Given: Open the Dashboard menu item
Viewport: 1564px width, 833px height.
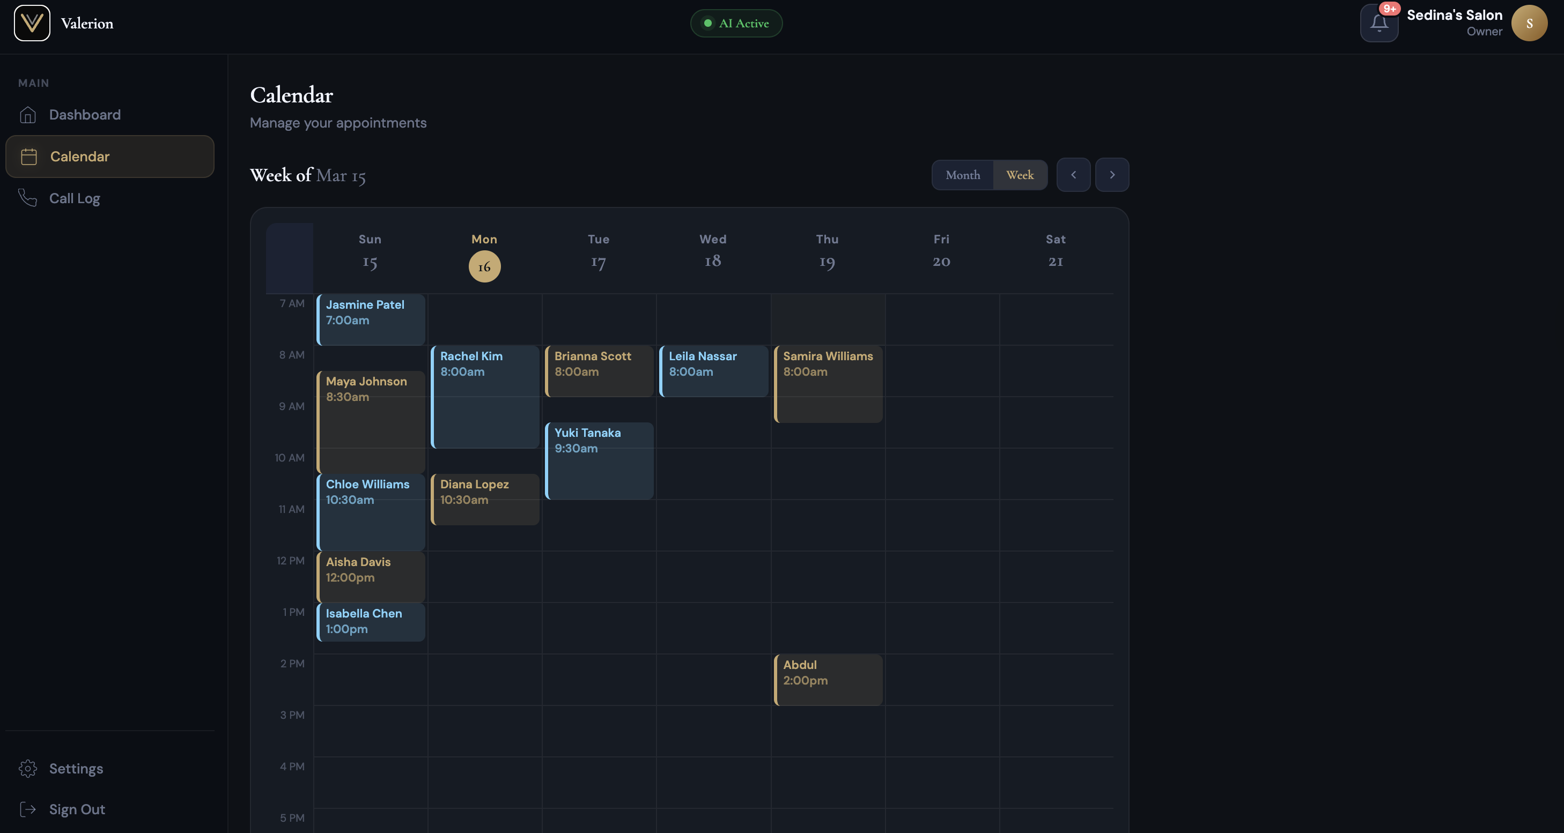Looking at the screenshot, I should click(x=85, y=115).
